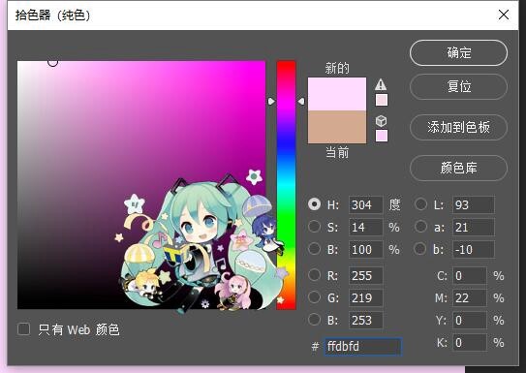This screenshot has width=526, height=373.
Task: Confirm with the 确定 button
Action: pyautogui.click(x=458, y=53)
